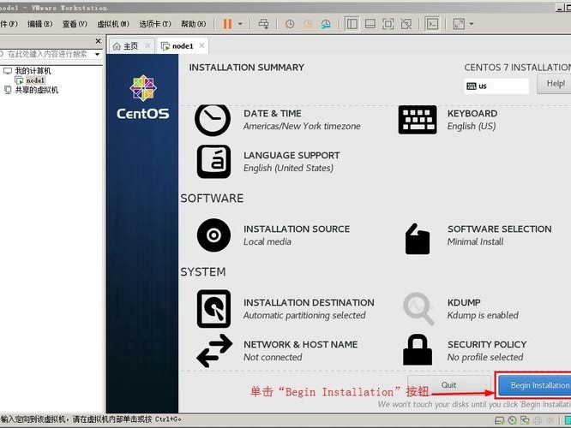Open the Security Policy padlock icon
The width and height of the screenshot is (571, 428).
418,350
